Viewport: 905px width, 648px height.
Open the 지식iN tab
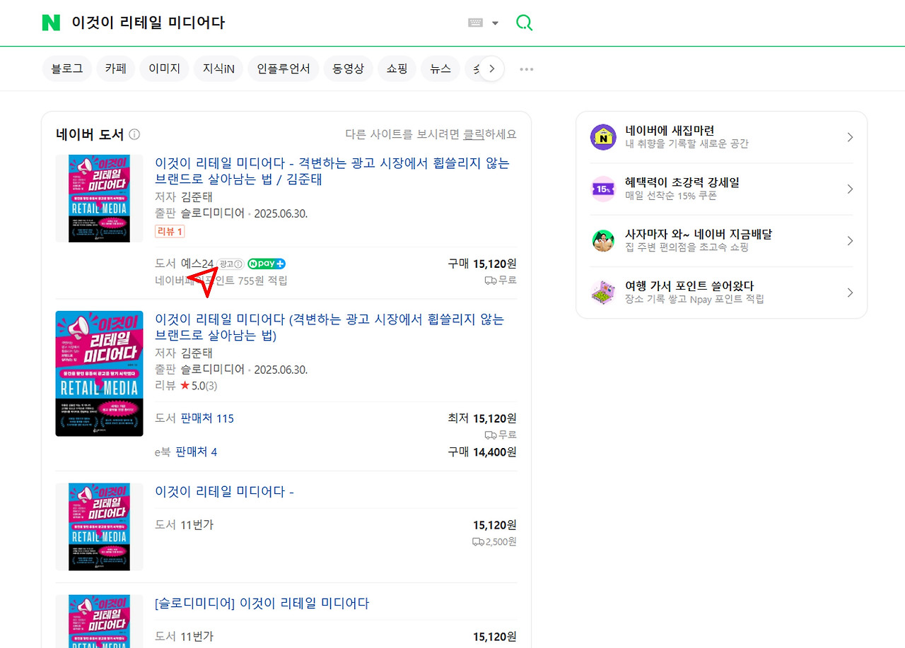point(218,69)
